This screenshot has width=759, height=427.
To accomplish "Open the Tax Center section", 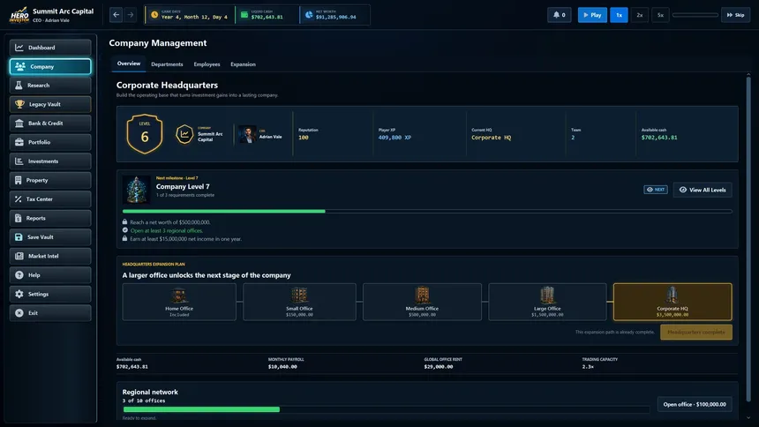I will (x=49, y=199).
